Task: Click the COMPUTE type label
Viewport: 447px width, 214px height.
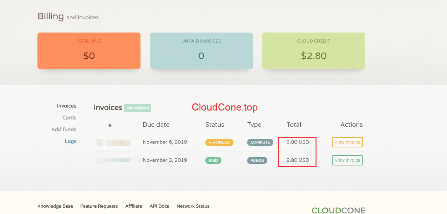Action: (260, 142)
